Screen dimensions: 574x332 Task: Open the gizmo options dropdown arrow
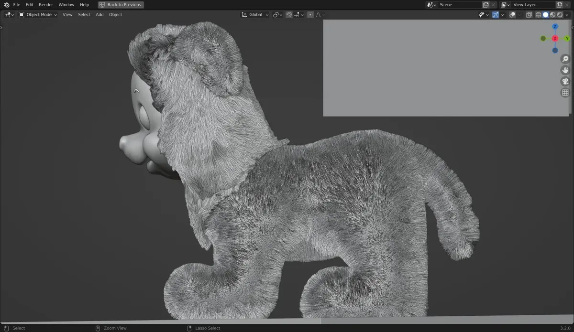pyautogui.click(x=502, y=15)
